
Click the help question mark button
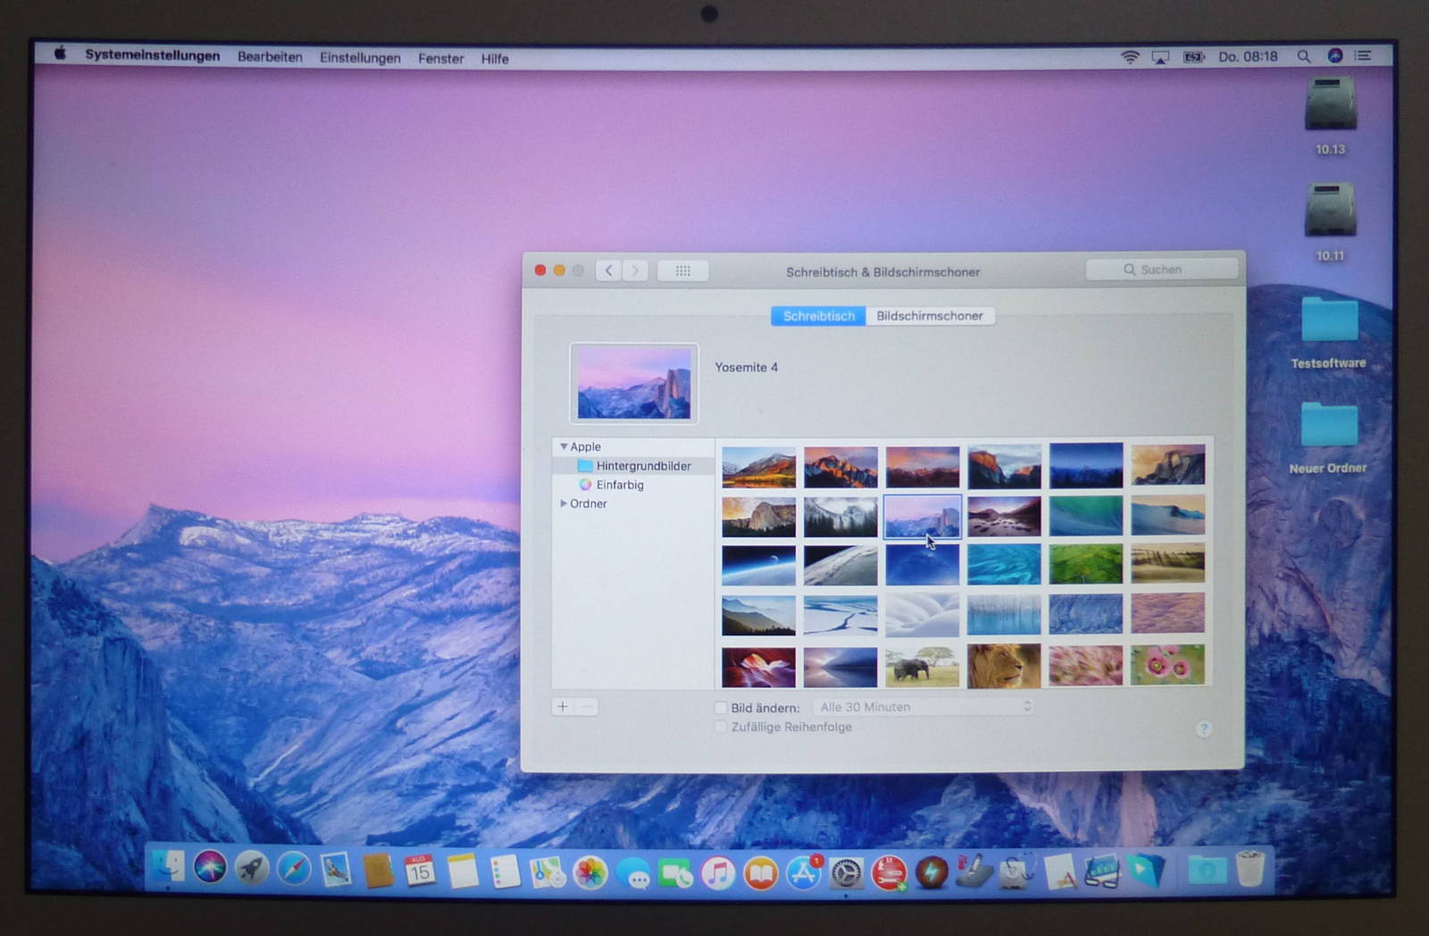[1203, 730]
